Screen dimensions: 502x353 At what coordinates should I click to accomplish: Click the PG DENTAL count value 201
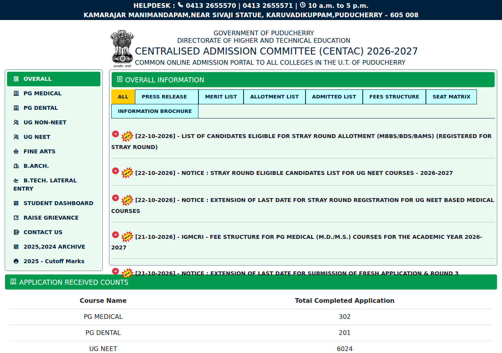[345, 333]
